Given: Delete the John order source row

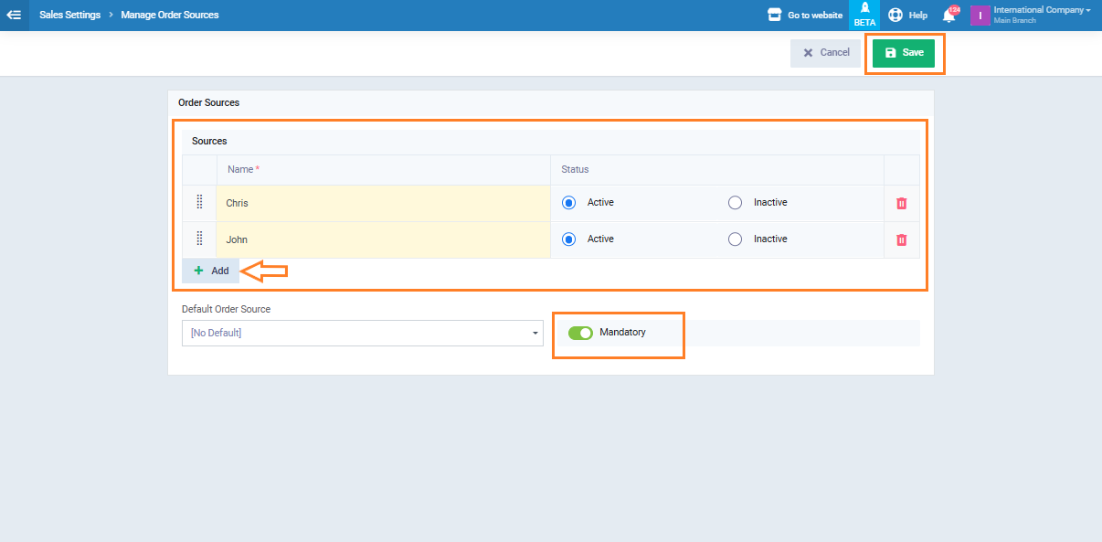Looking at the screenshot, I should [x=901, y=239].
